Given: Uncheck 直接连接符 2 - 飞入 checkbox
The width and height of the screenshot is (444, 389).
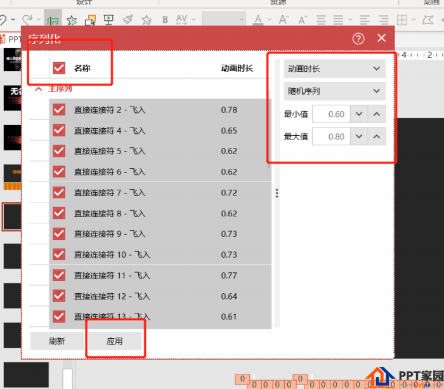Looking at the screenshot, I should (59, 110).
